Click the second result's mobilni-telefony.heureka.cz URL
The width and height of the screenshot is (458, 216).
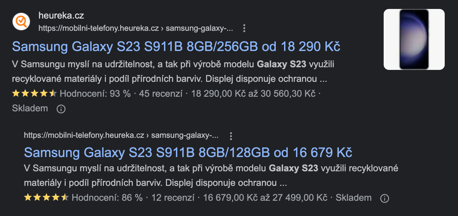click(121, 135)
